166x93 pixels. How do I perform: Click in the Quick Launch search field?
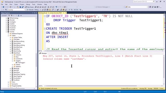click(x=143, y=1)
